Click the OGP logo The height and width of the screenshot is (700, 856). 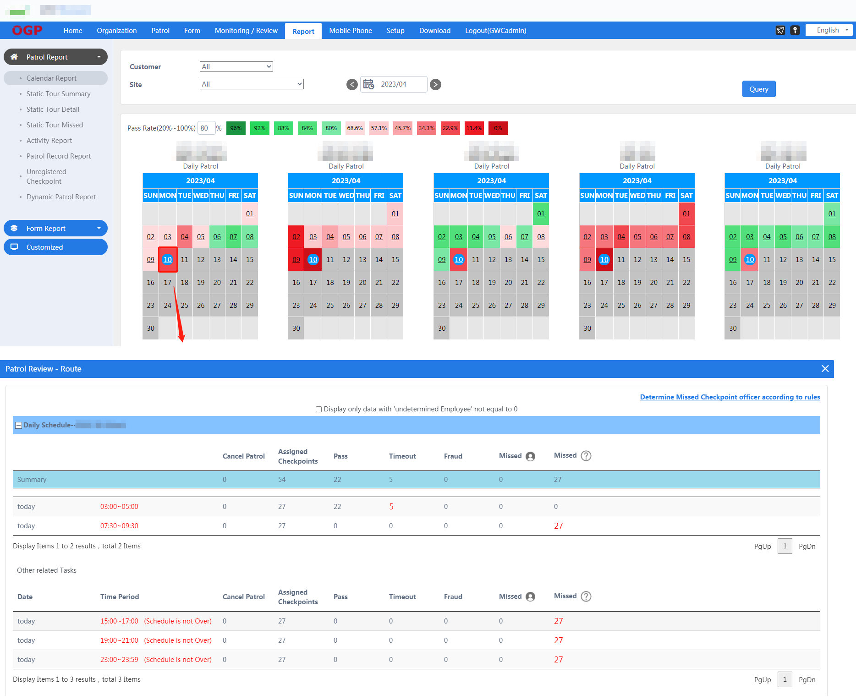click(27, 30)
